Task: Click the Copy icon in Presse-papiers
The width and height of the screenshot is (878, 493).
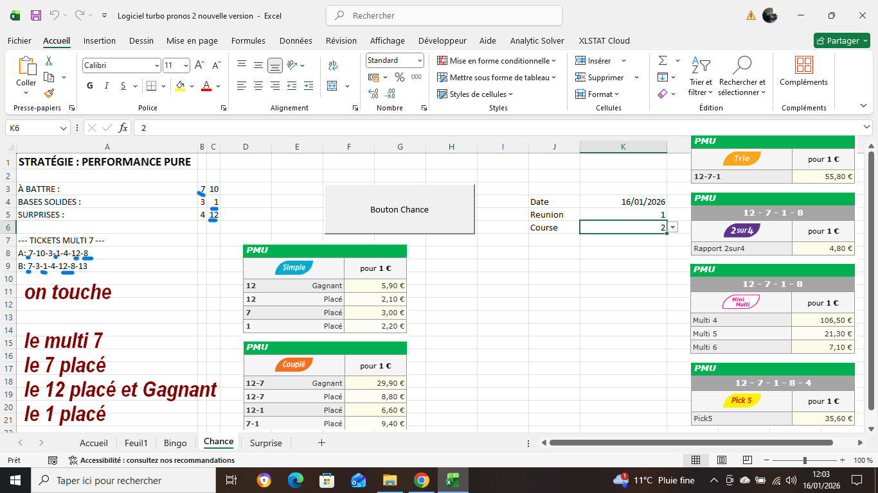Action: [49, 77]
